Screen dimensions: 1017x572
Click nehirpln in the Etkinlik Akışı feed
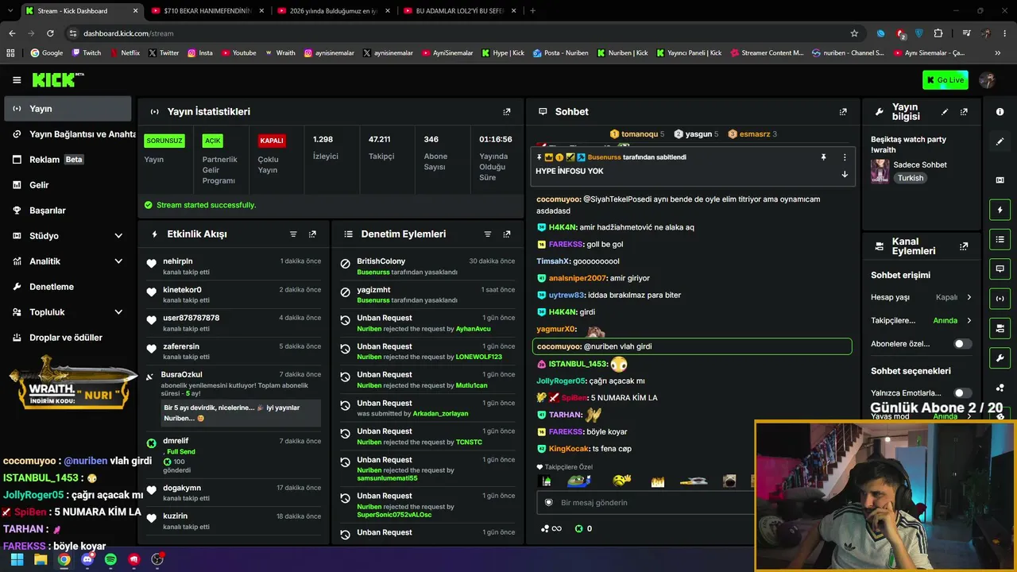[178, 261]
